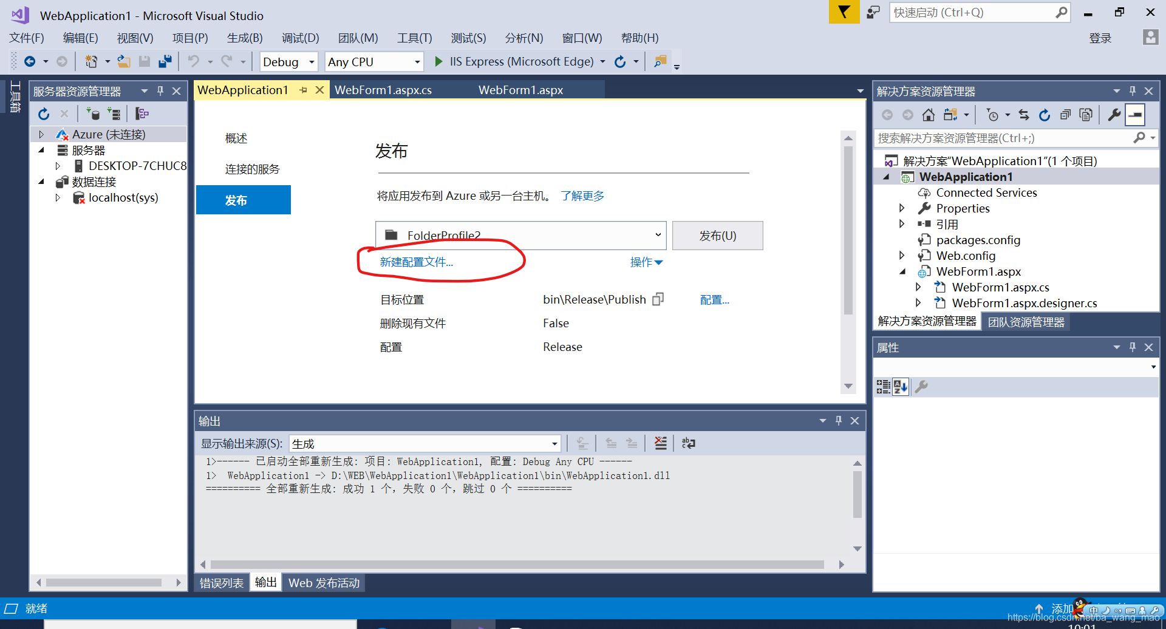Screen dimensions: 1166x629
Task: Switch to the WebForm1.aspx tab
Action: click(x=520, y=90)
